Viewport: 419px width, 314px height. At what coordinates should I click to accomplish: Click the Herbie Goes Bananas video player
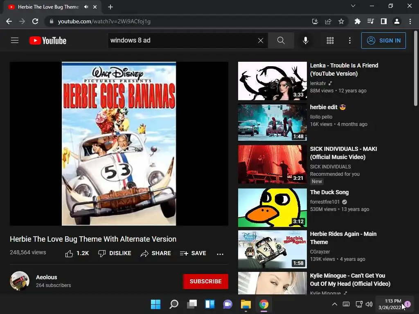coord(119,144)
